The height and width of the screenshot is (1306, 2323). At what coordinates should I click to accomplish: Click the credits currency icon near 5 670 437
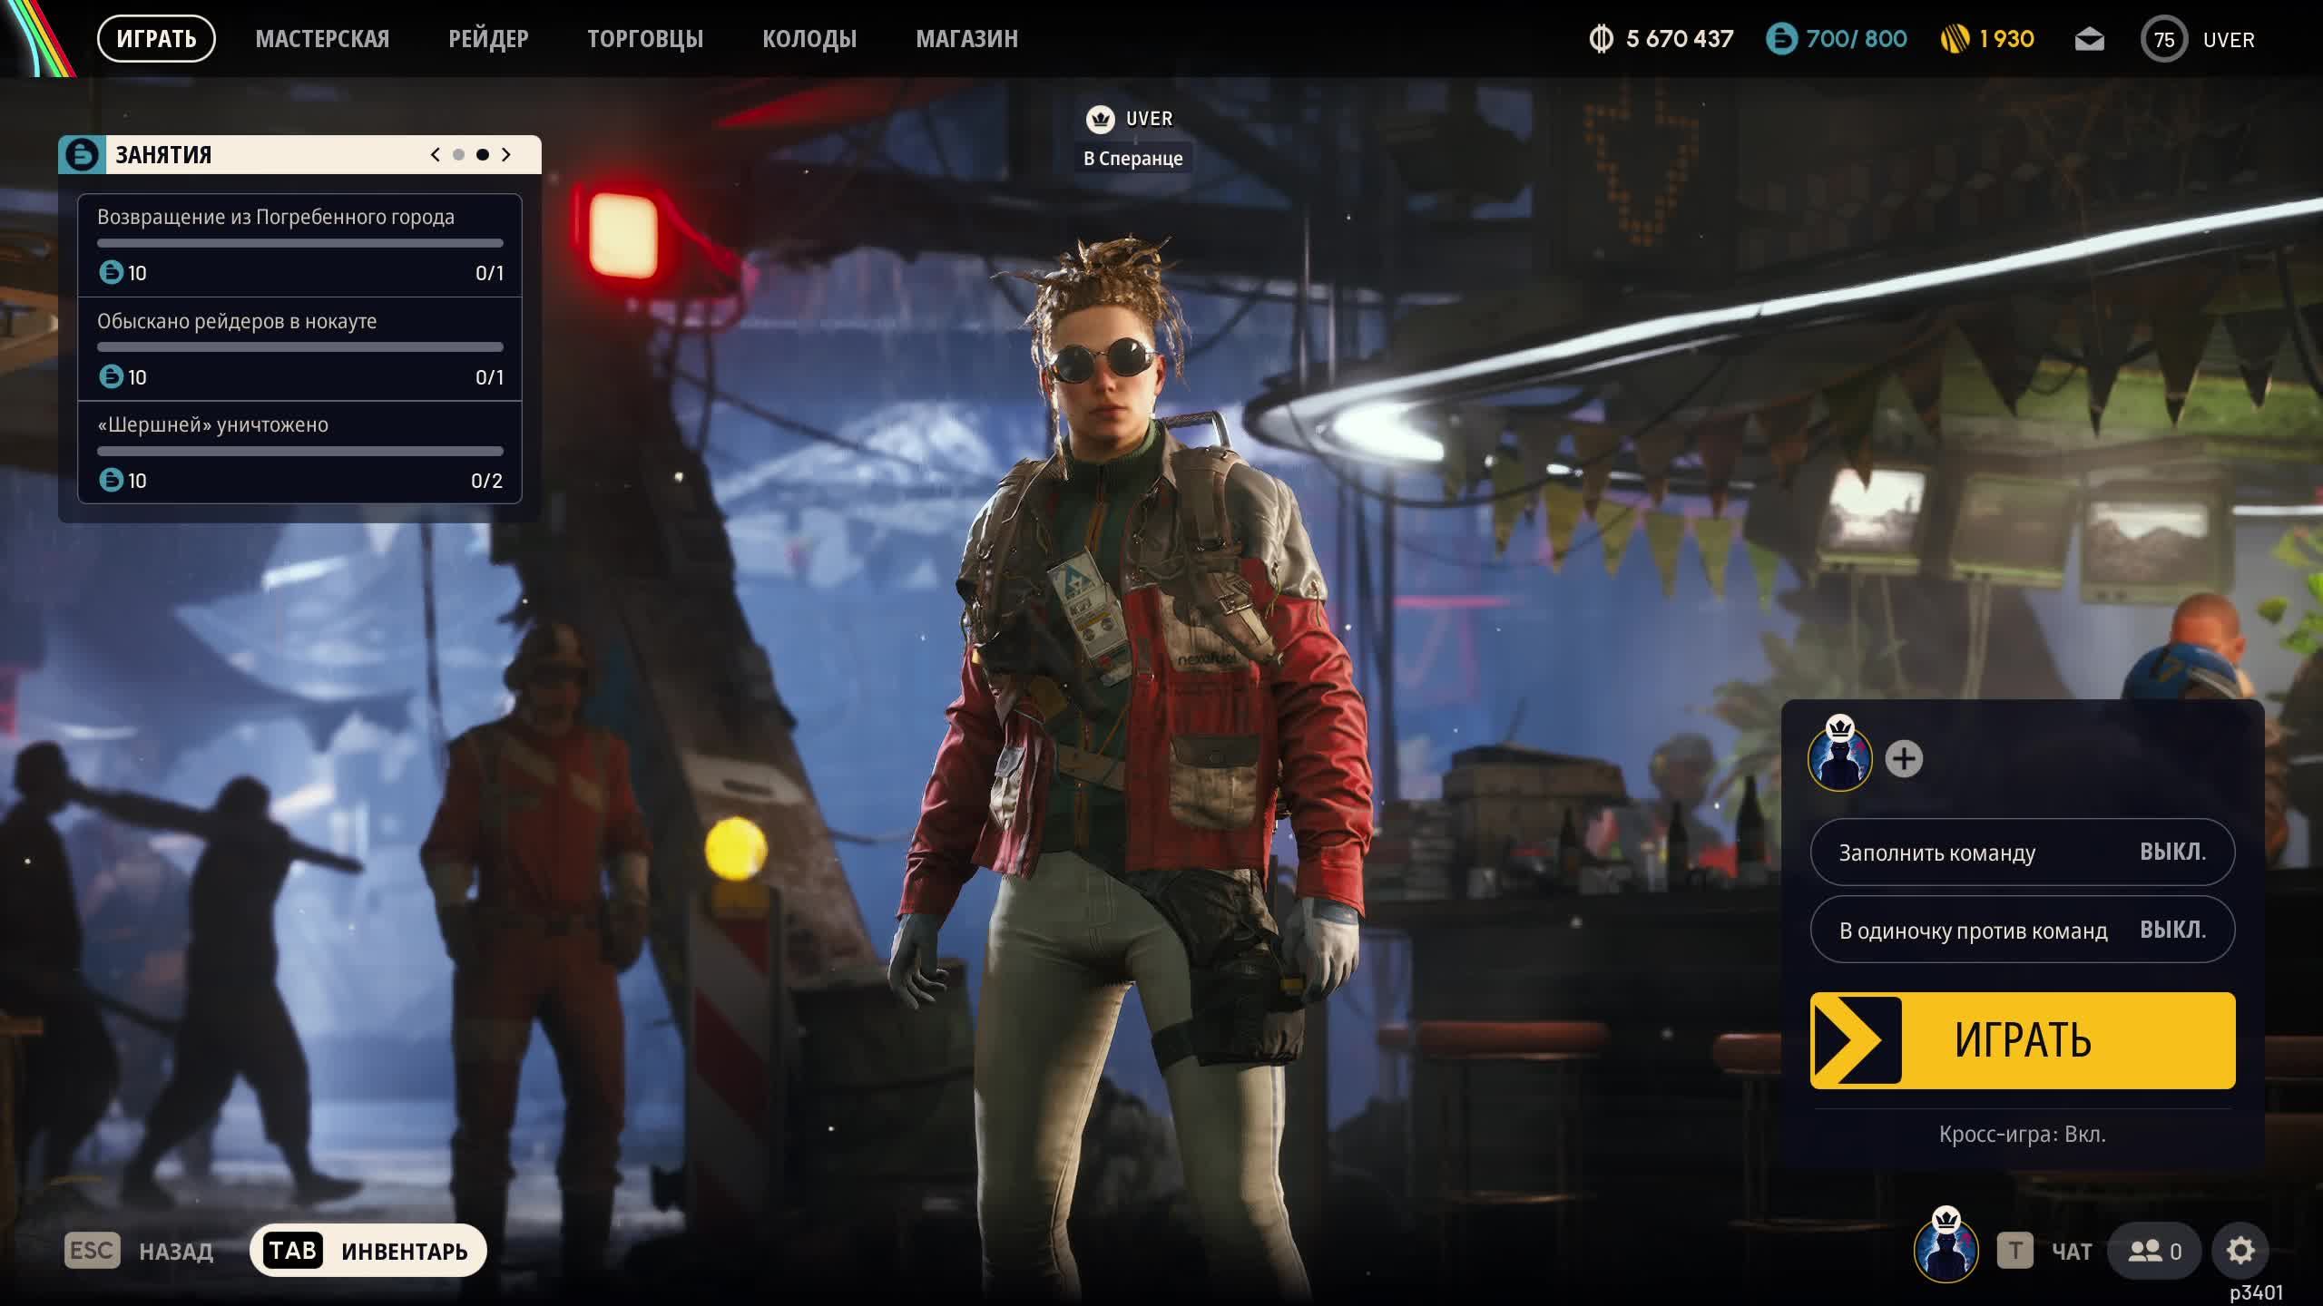1602,40
